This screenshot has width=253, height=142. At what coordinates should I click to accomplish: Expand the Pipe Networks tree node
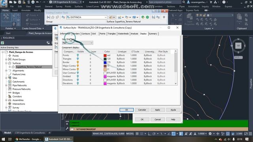pos(6,85)
